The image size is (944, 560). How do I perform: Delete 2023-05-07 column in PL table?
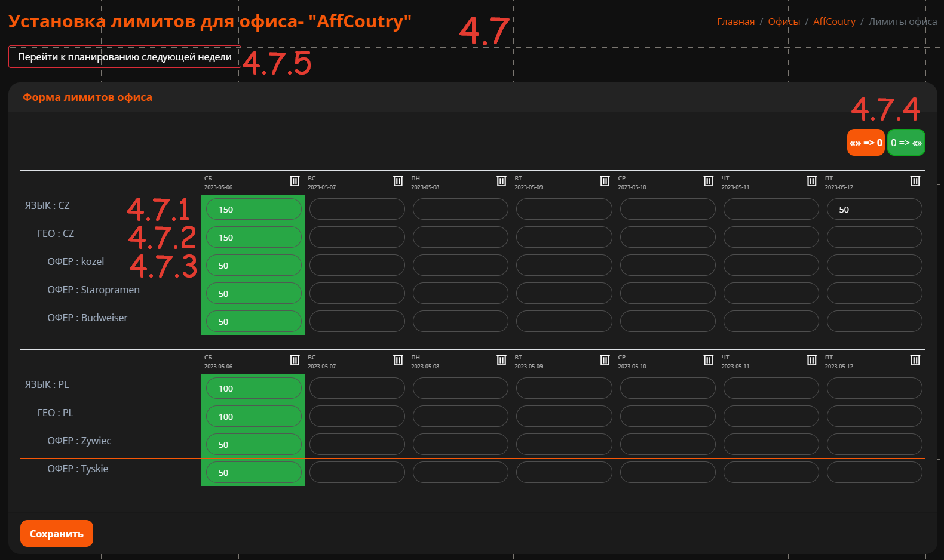[x=398, y=360]
